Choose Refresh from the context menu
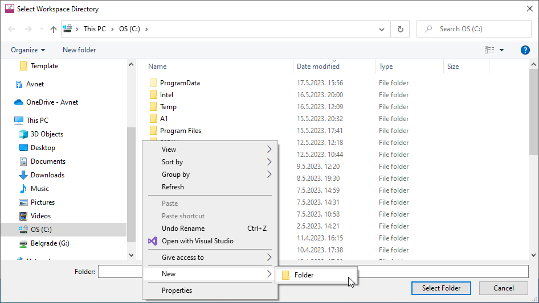The image size is (539, 303). click(173, 187)
